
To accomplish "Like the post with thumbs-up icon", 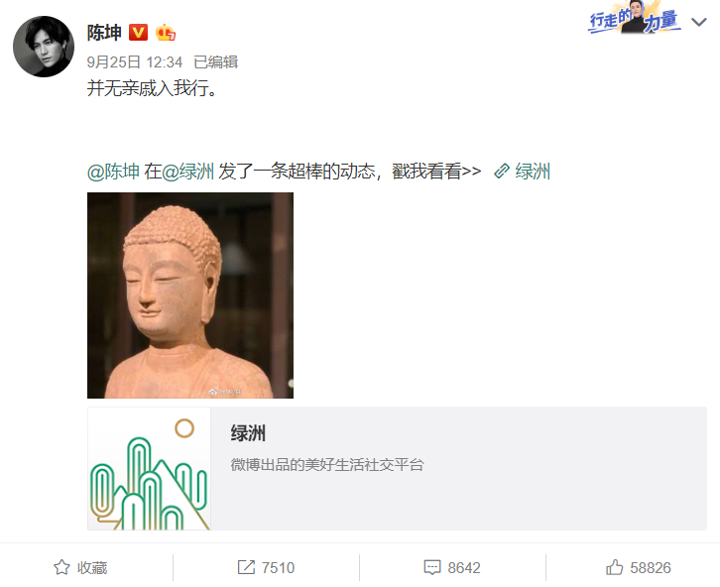I will 615,568.
